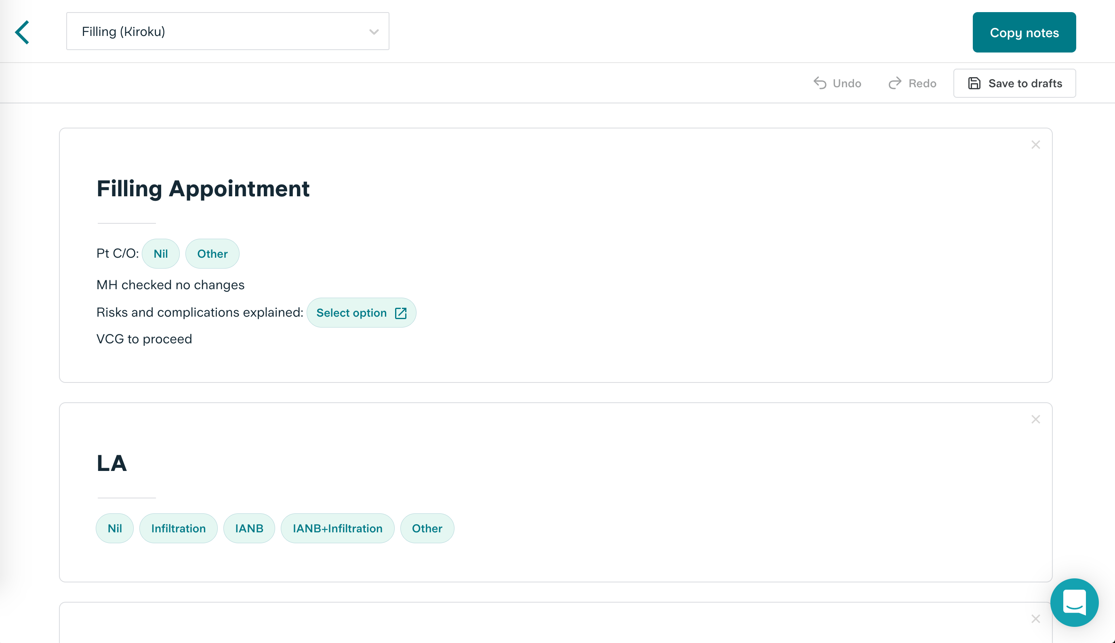Open the Intercom chat bubble
1115x643 pixels.
(x=1075, y=602)
